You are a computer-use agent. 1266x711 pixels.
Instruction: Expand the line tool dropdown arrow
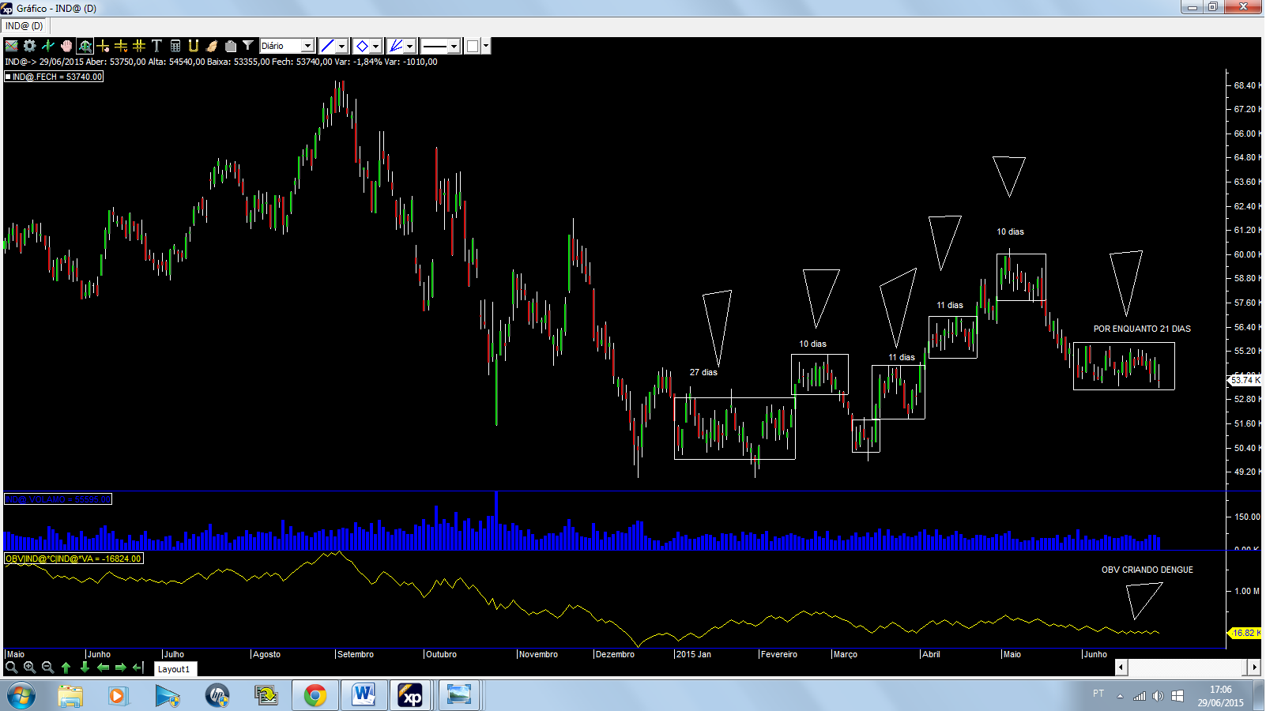point(341,46)
